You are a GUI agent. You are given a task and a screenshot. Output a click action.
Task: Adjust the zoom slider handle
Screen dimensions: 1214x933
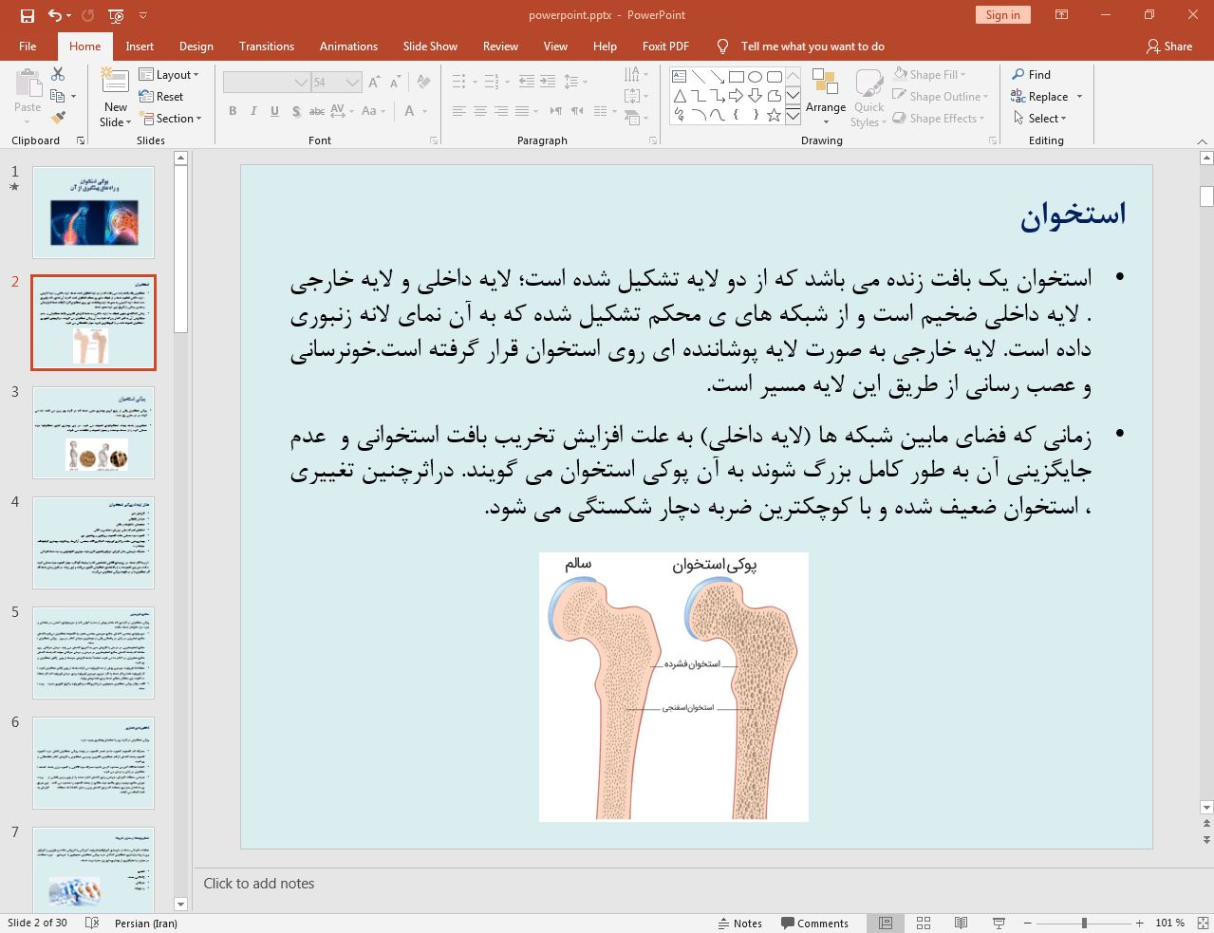coord(1084,923)
